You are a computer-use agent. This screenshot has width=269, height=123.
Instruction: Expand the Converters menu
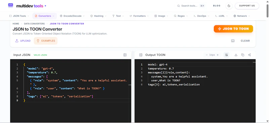(x=45, y=16)
